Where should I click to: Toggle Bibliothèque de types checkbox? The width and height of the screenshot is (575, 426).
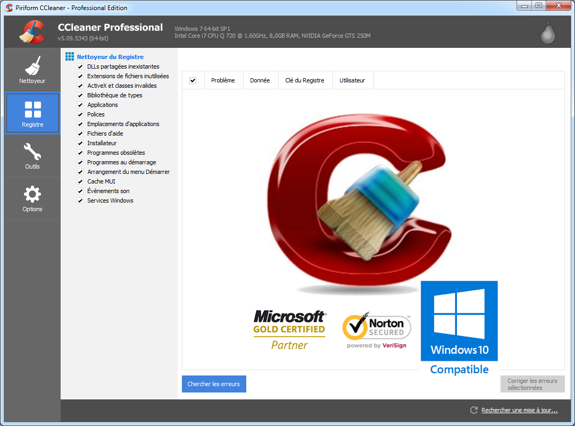(x=80, y=95)
